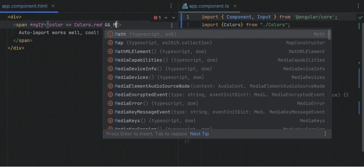364x167 pixels.
Task: Switch to the app.component.ts tab
Action: tap(209, 6)
